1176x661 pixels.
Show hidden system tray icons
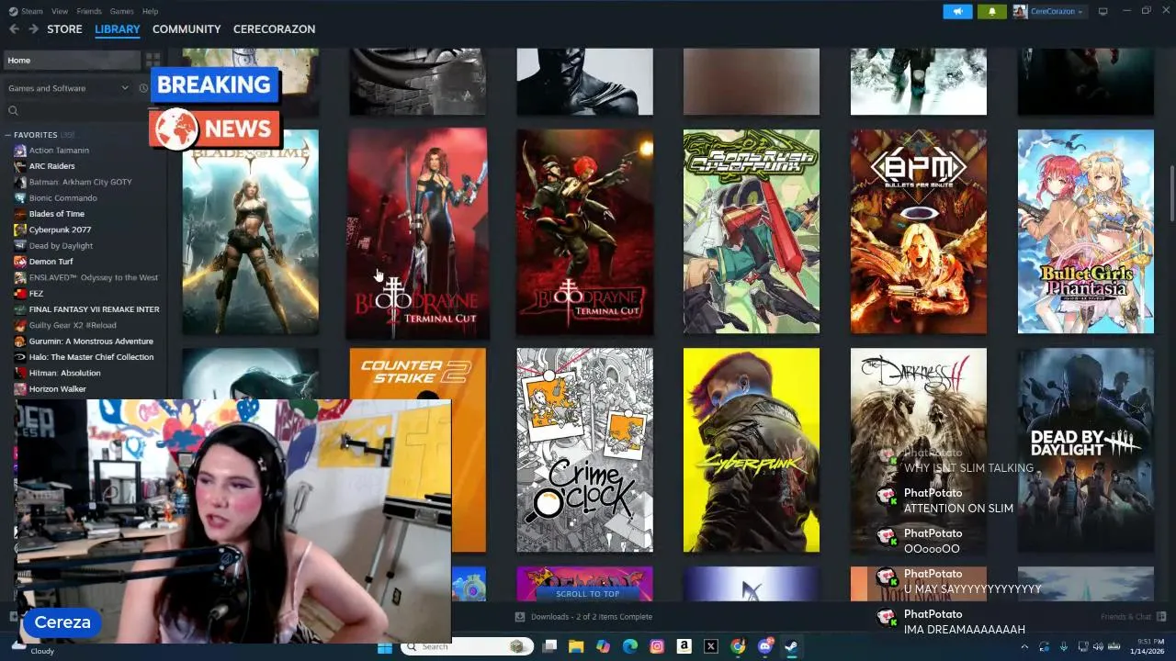[x=1026, y=646]
